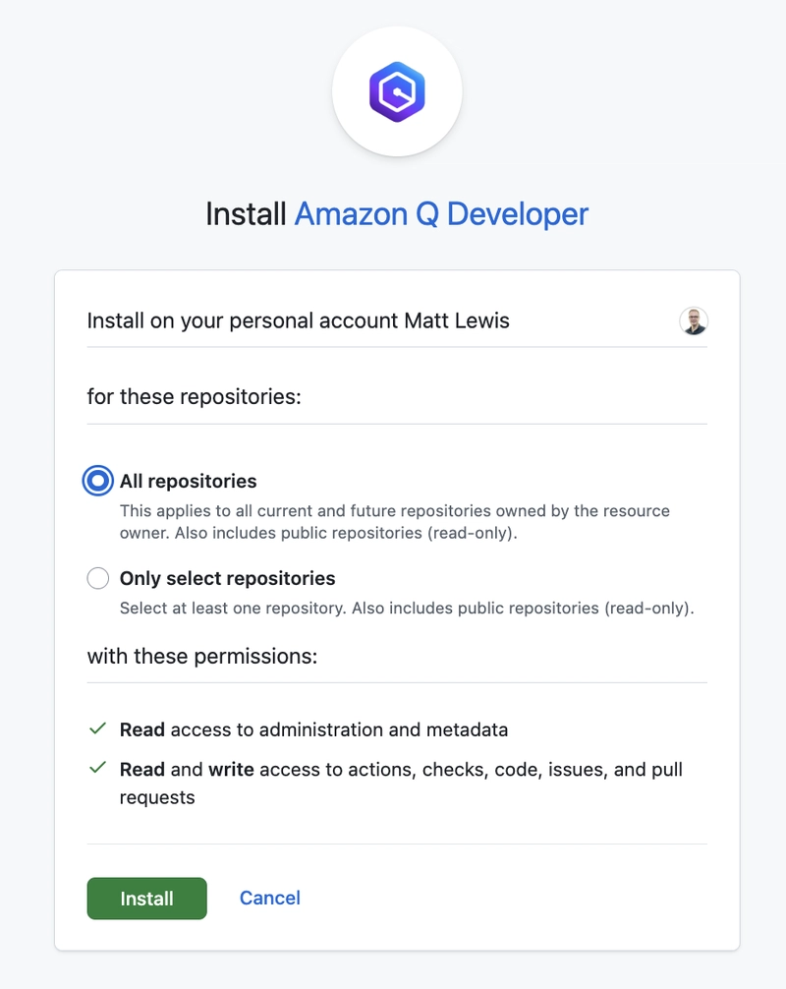Click the 'Install on your personal account' heading
Image resolution: width=786 pixels, height=989 pixels.
298,320
